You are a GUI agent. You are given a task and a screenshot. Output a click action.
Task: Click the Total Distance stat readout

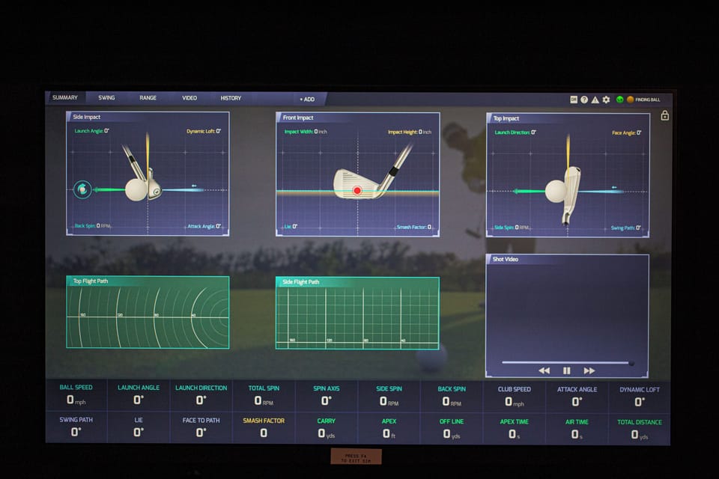[x=639, y=427]
